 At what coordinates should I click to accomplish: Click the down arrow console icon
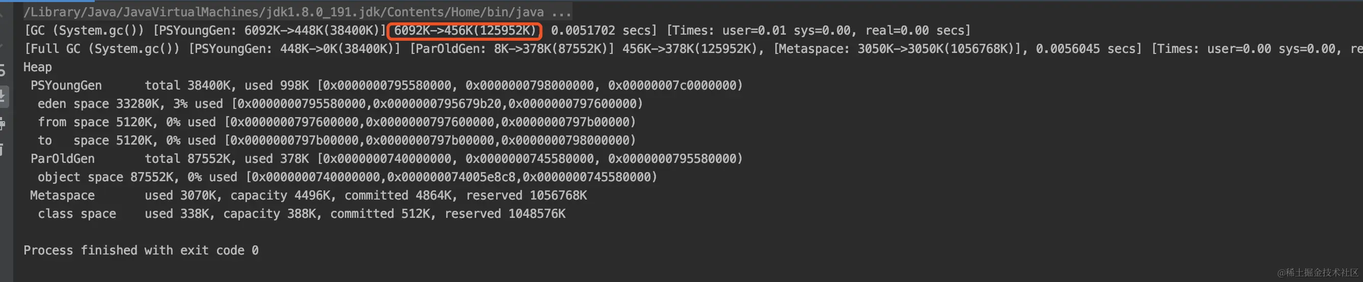(2, 44)
